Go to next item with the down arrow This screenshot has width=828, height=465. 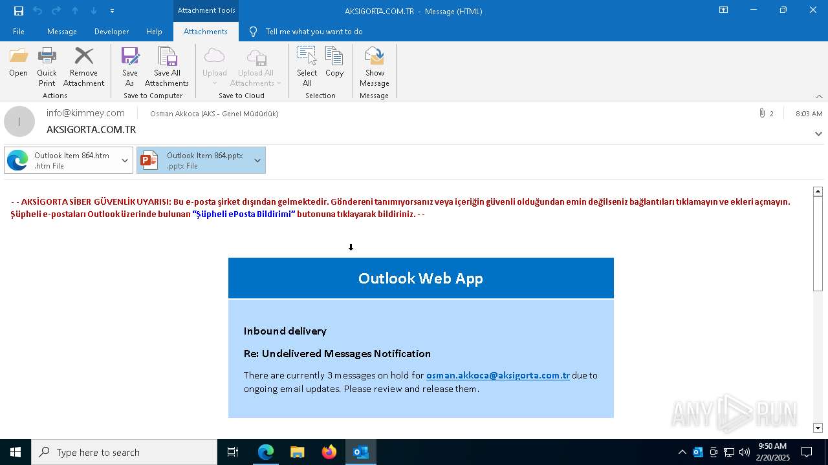(x=94, y=11)
